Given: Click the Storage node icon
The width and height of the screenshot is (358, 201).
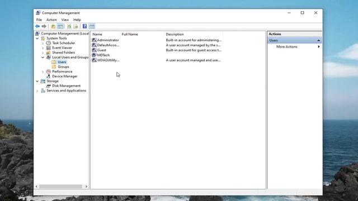Looking at the screenshot, I should click(x=43, y=81).
